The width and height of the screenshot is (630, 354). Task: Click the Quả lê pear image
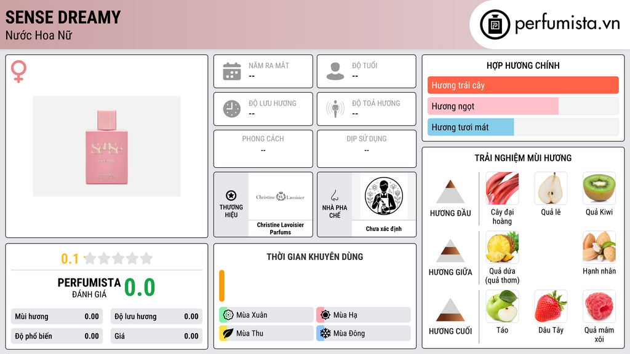point(551,188)
